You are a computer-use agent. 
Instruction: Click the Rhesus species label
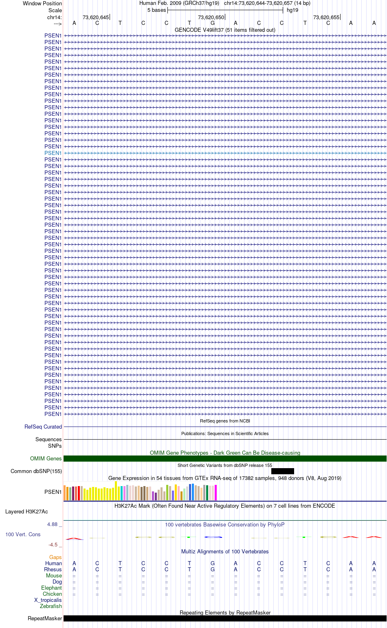[x=53, y=570]
